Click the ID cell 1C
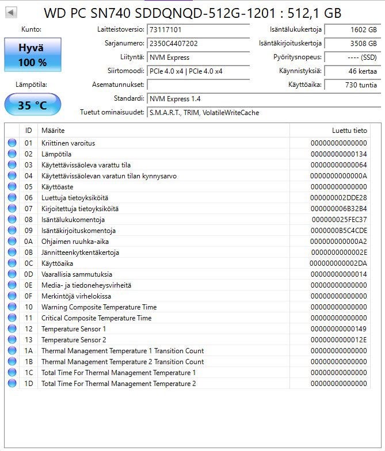 tap(29, 373)
